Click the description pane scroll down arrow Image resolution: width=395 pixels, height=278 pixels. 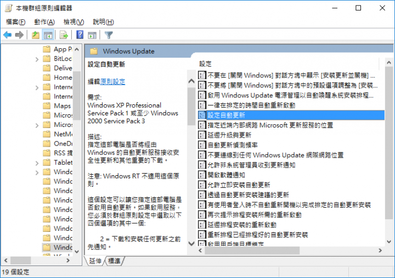click(x=191, y=243)
